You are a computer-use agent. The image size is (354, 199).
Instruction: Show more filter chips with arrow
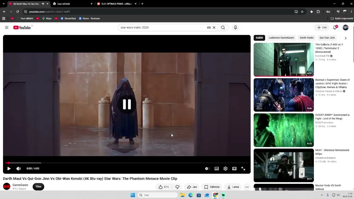(x=345, y=38)
